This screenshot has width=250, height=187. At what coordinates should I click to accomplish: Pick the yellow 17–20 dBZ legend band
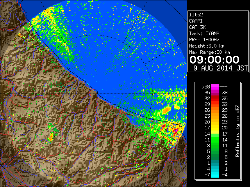pyautogui.click(x=215, y=128)
